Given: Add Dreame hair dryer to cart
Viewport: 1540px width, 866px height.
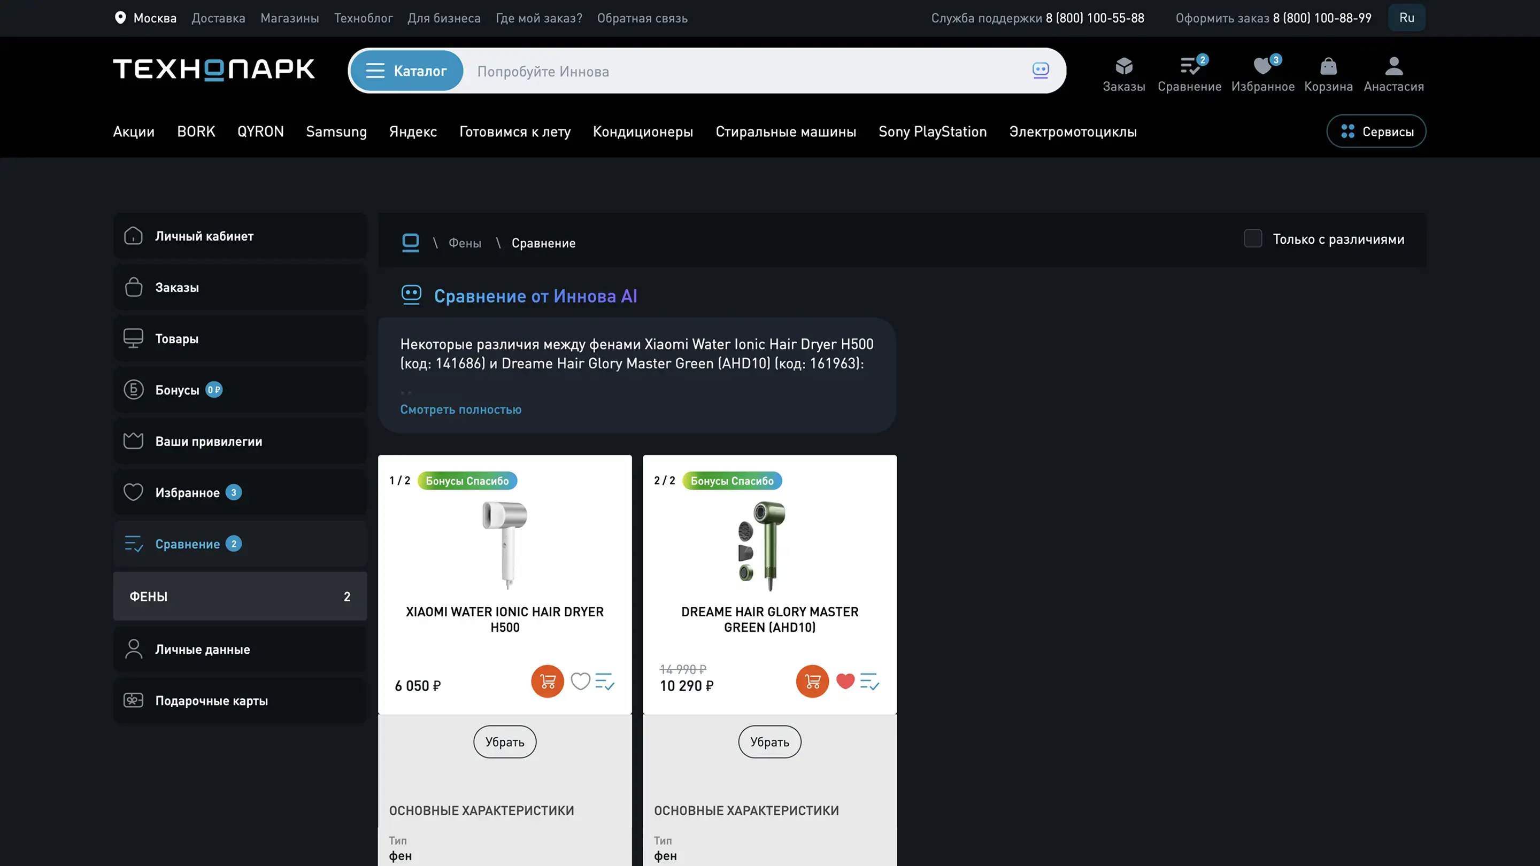Looking at the screenshot, I should [x=812, y=682].
